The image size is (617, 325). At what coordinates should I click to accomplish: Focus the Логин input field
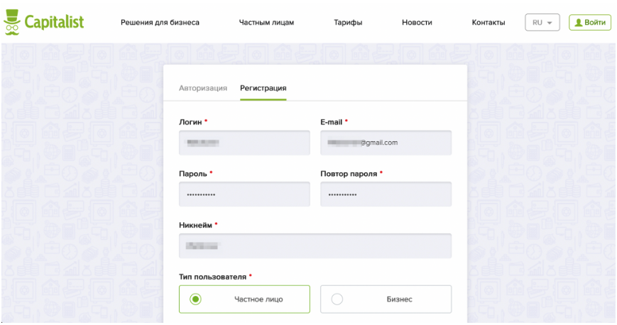coord(244,143)
